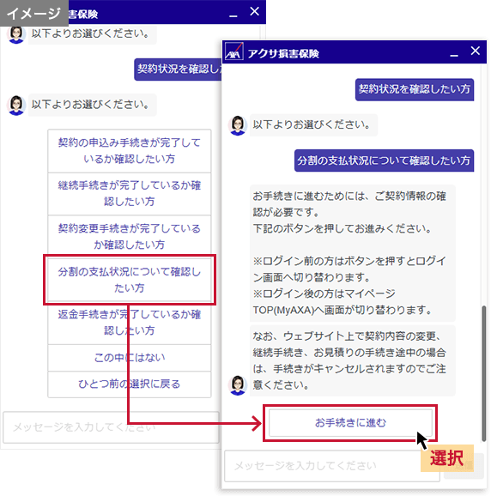Image resolution: width=491 pixels, height=496 pixels.
Task: Click the operator avatar beside the option list in back window
Action: pyautogui.click(x=16, y=105)
